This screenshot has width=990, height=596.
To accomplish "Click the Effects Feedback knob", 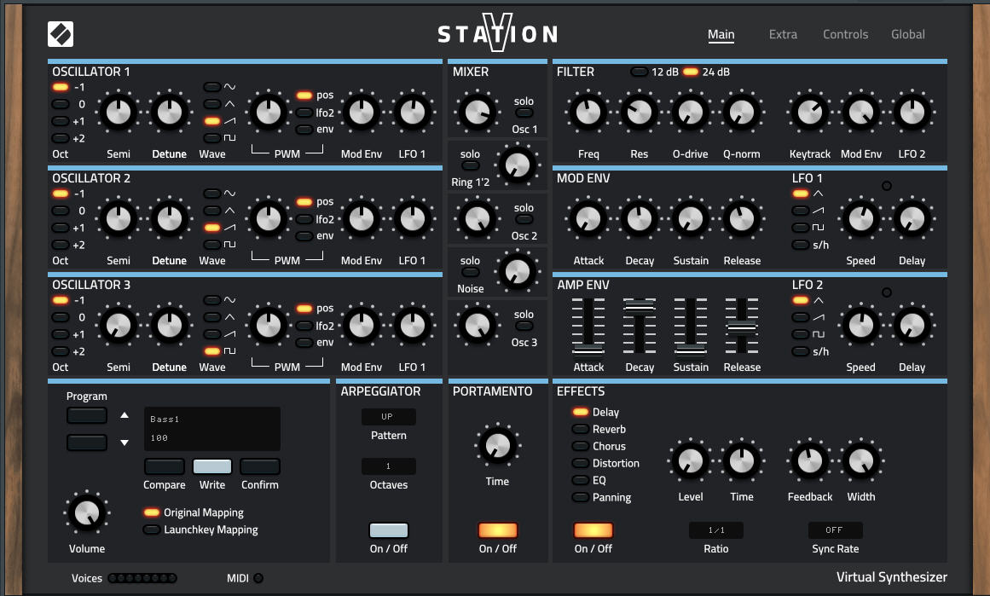I will click(x=809, y=461).
